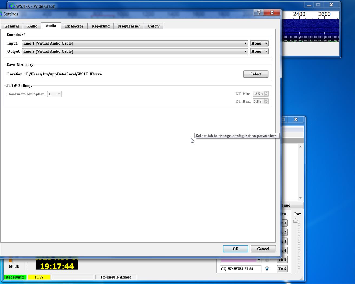Click the 2400 frequency scale label
355x284 pixels.
coord(299,14)
